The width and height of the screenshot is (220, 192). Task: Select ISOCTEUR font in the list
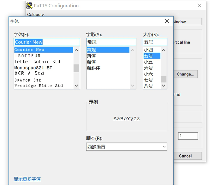[44, 56]
